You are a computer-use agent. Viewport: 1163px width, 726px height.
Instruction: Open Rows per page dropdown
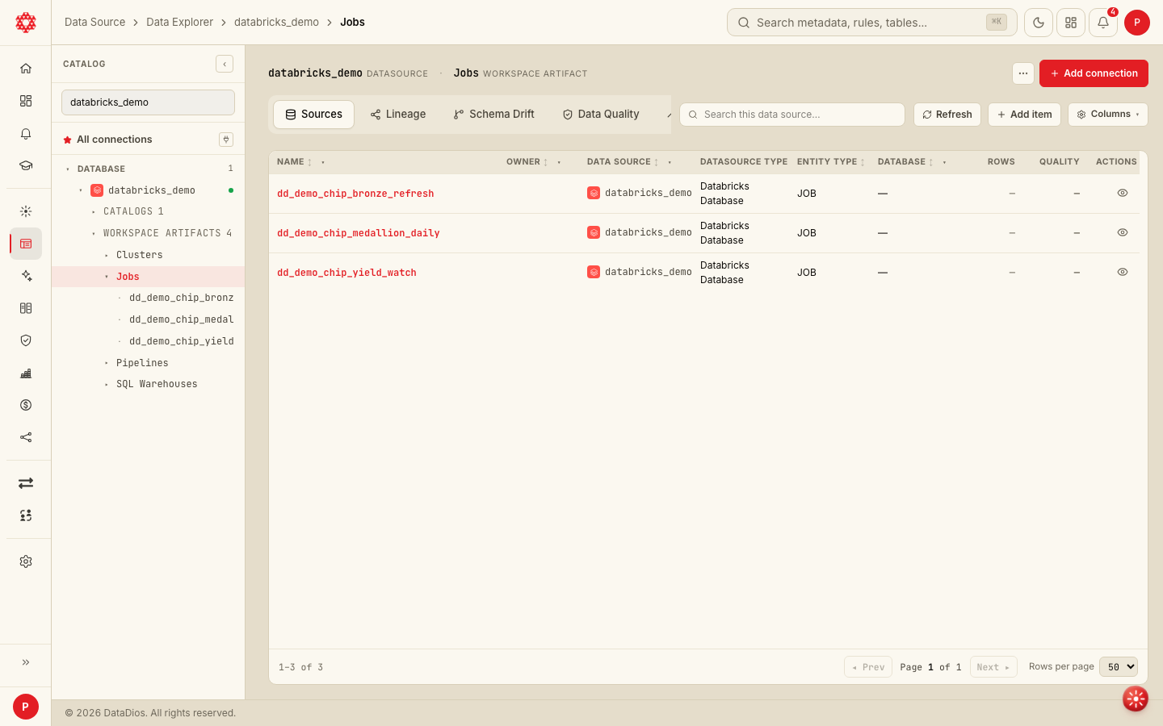tap(1119, 667)
